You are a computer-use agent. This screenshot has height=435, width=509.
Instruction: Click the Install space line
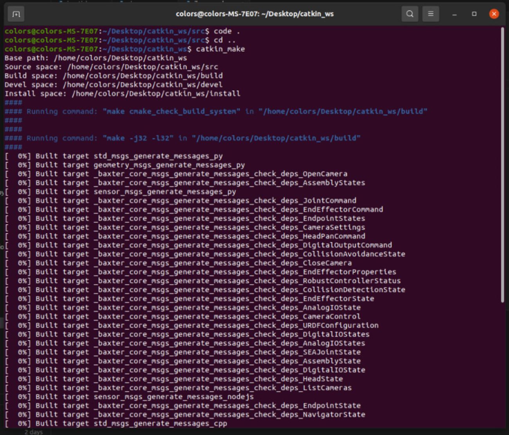(123, 94)
